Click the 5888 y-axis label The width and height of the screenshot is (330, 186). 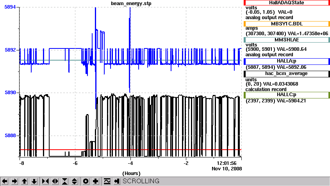pyautogui.click(x=10, y=136)
